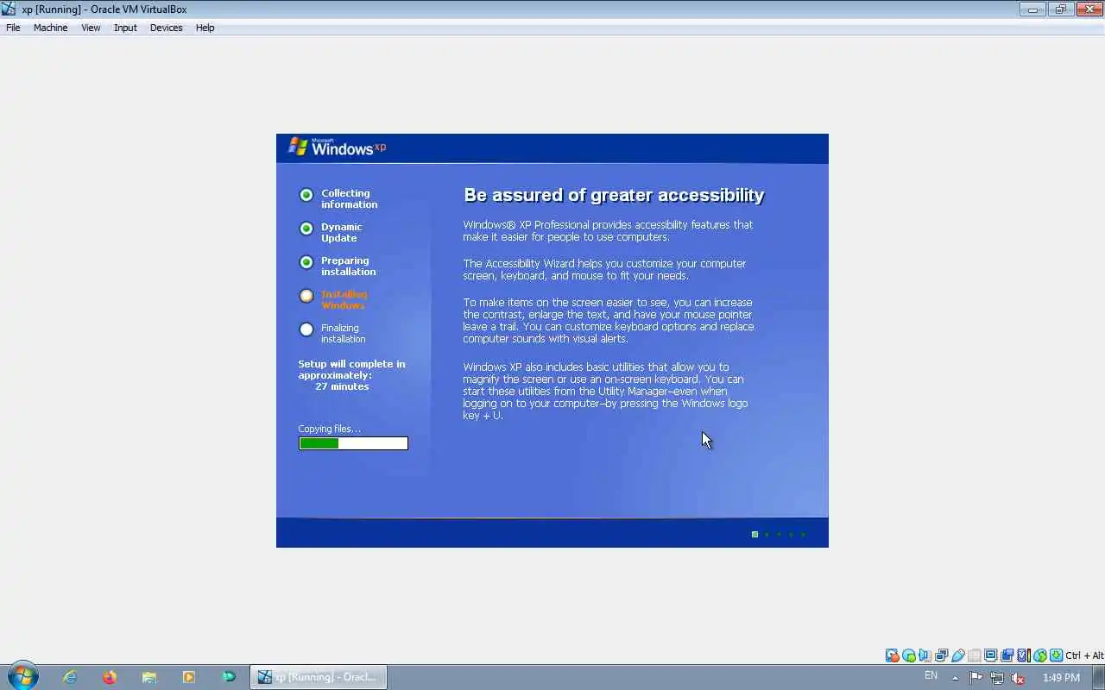
Task: Click the green arrow app on the taskbar
Action: (229, 677)
